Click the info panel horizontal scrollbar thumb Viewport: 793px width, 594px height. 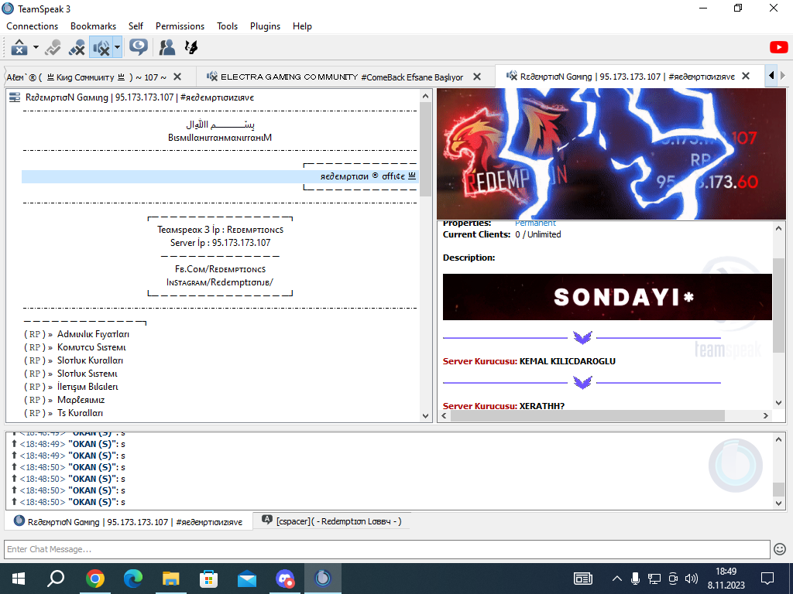587,415
